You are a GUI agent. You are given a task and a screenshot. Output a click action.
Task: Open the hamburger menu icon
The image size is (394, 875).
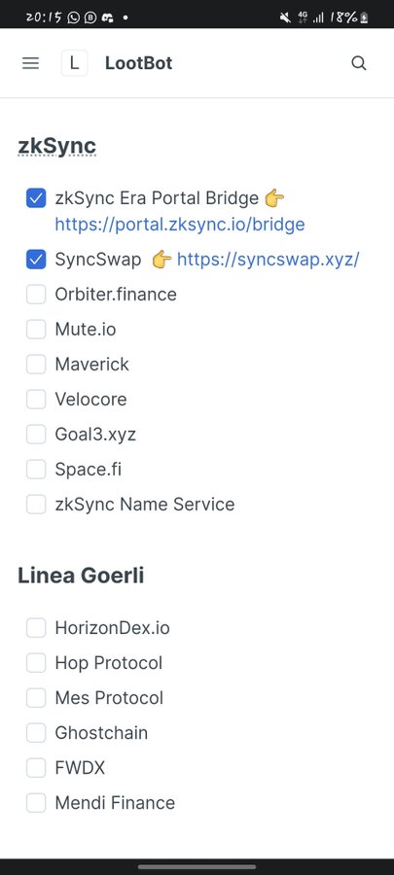pos(31,63)
